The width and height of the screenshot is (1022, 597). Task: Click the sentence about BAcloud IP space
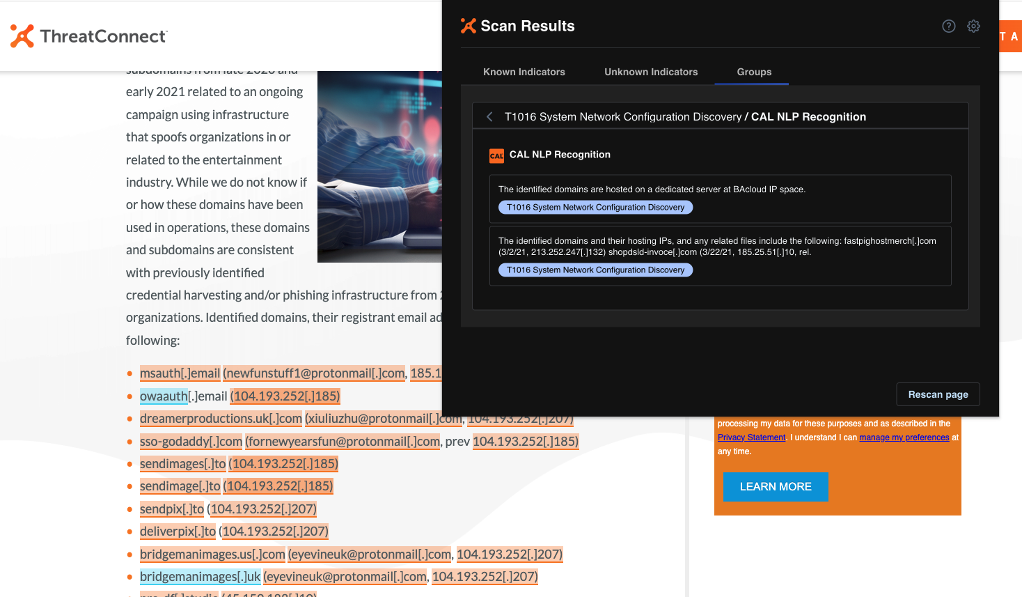tap(652, 189)
